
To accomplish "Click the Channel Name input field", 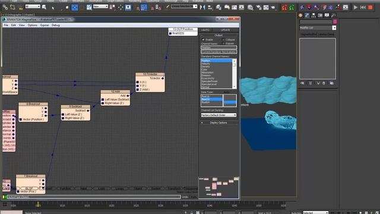I will pos(219,48).
